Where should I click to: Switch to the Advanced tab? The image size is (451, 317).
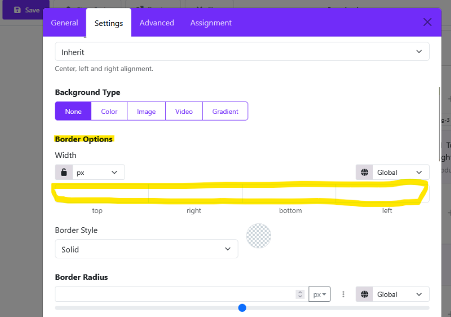(x=157, y=23)
